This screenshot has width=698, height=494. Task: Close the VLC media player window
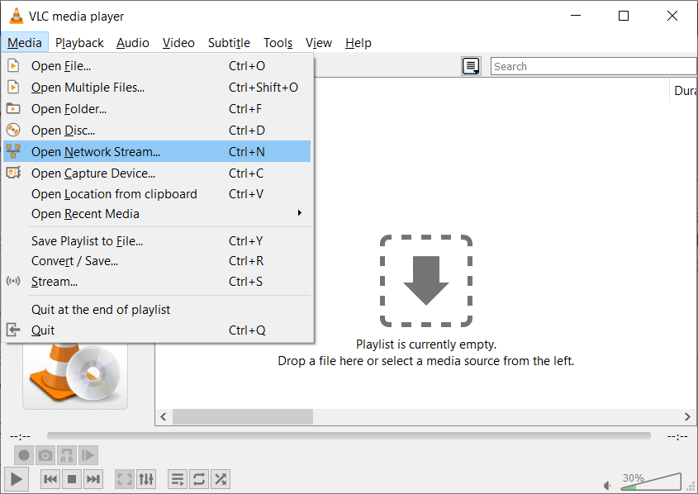coord(672,16)
